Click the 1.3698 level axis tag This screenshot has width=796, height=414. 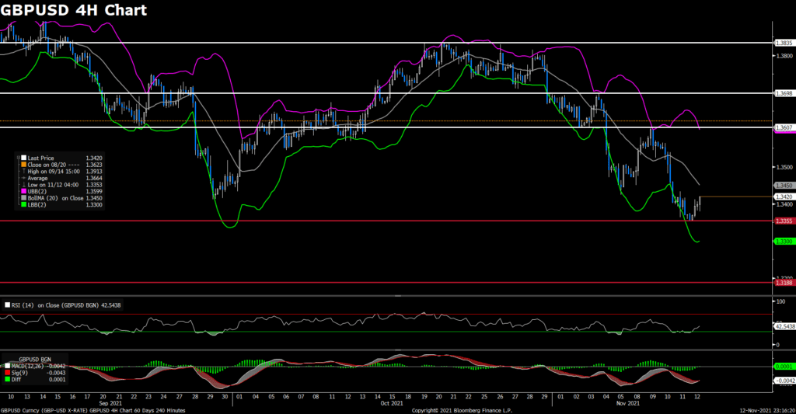[x=784, y=93]
